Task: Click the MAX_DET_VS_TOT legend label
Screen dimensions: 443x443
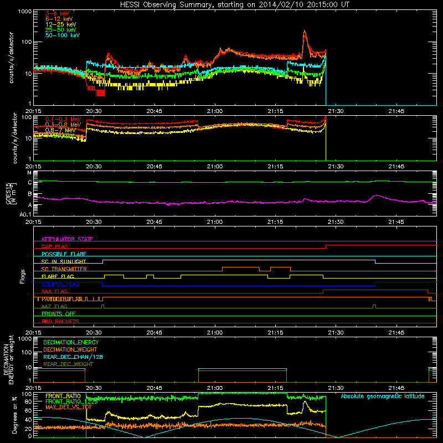Action: [69, 407]
